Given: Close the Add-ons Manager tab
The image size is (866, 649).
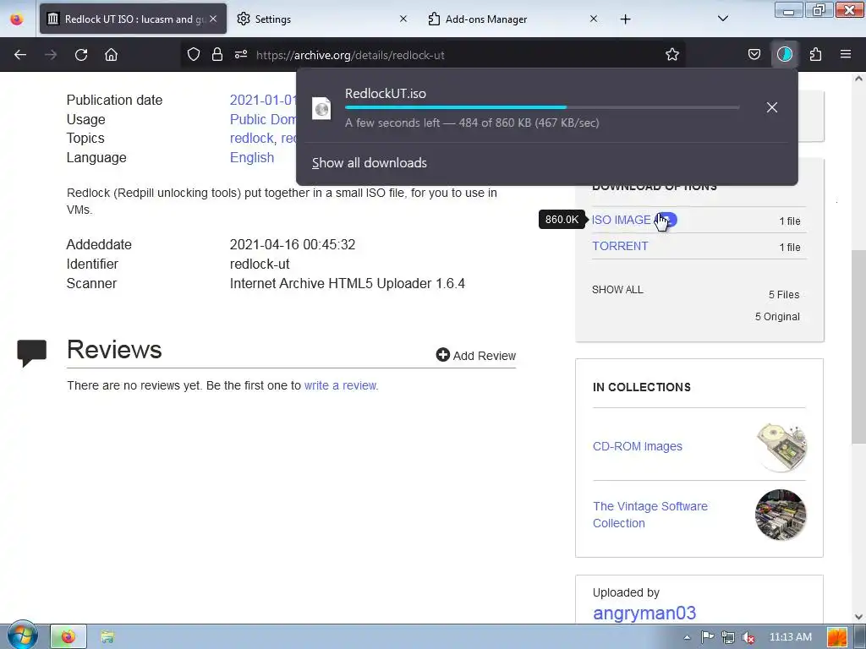Looking at the screenshot, I should pyautogui.click(x=593, y=19).
